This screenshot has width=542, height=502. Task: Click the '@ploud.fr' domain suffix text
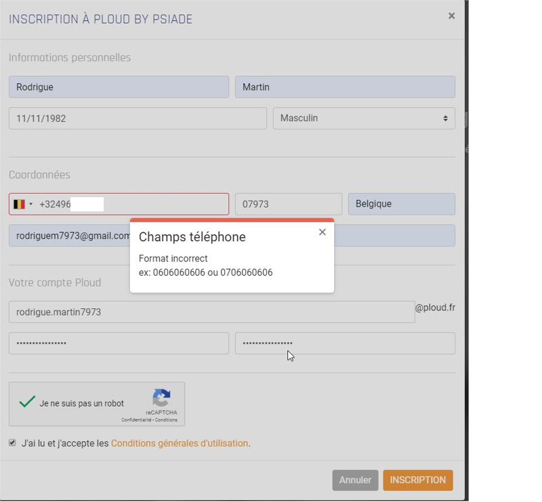[435, 308]
